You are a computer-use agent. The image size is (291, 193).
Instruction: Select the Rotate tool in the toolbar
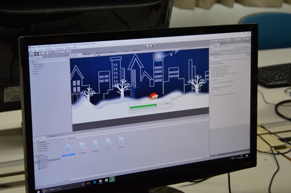[x=41, y=53]
